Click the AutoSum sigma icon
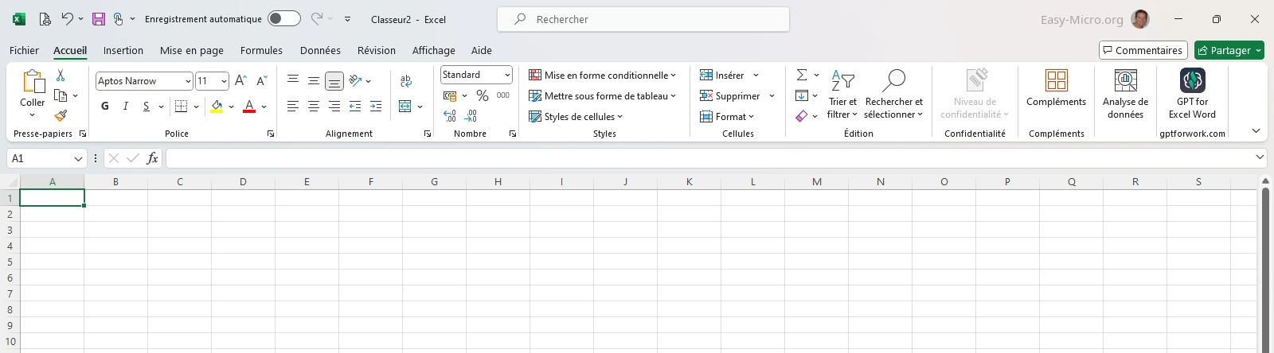 (802, 75)
